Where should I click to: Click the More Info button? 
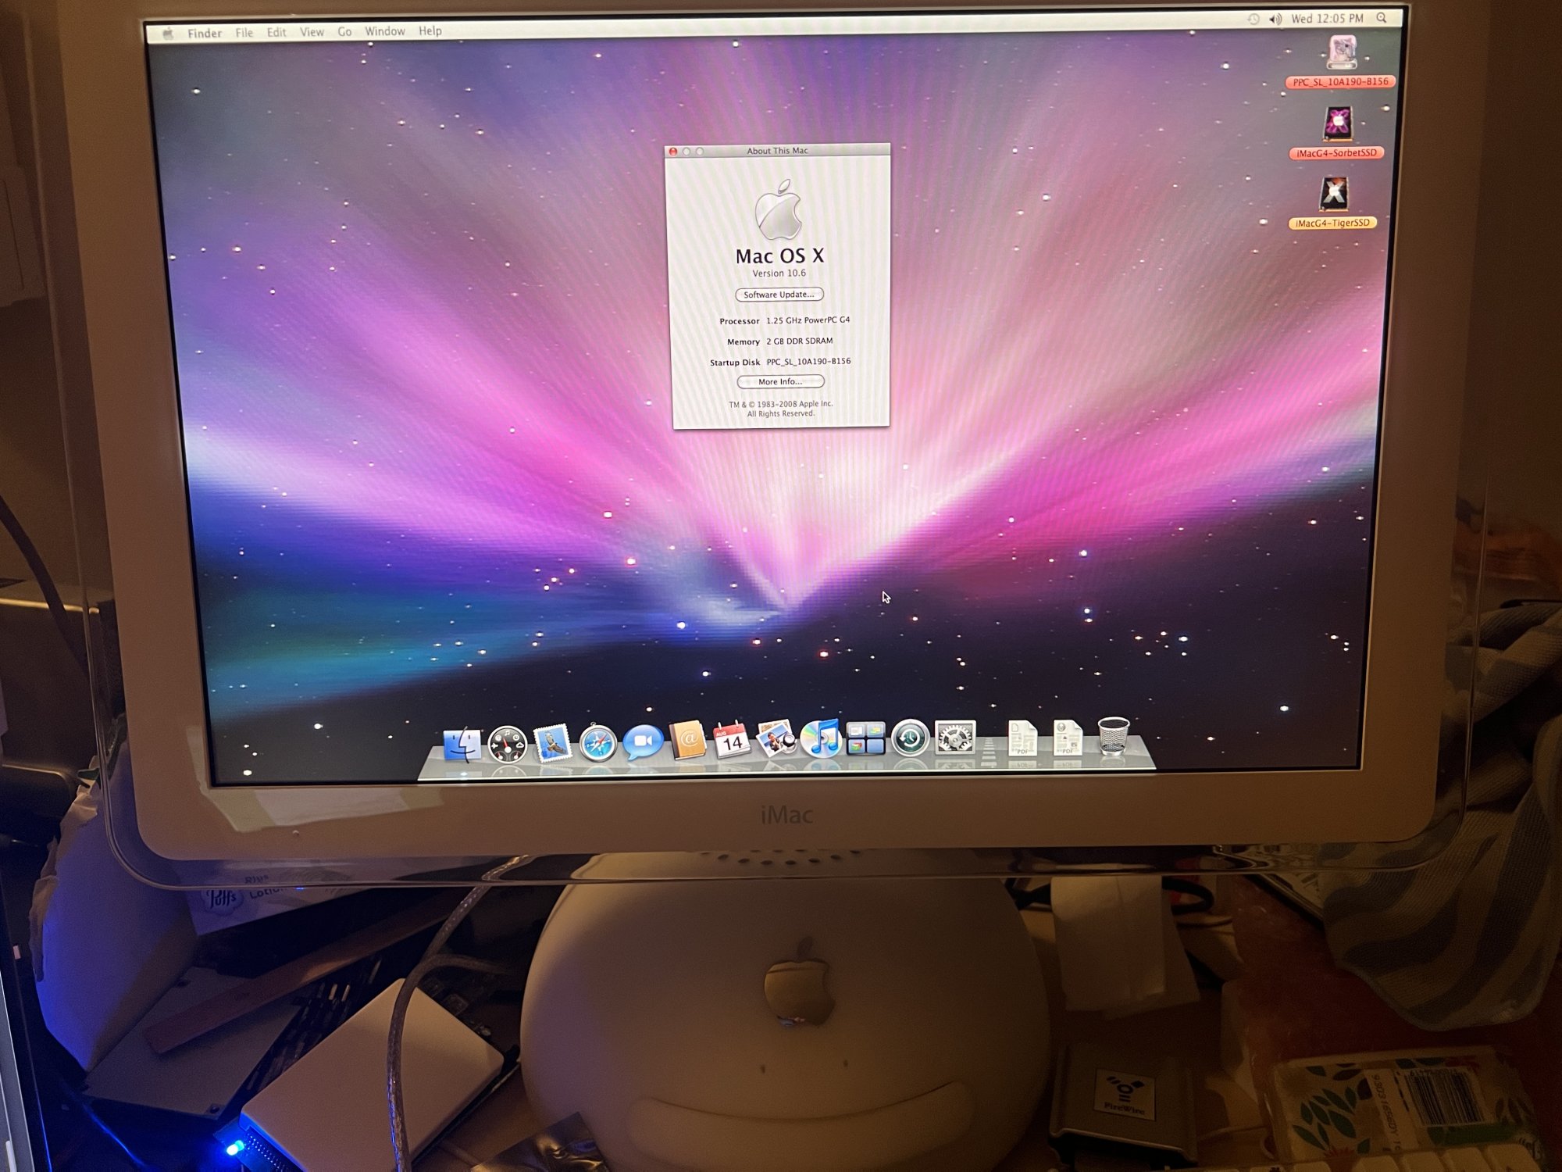(780, 382)
